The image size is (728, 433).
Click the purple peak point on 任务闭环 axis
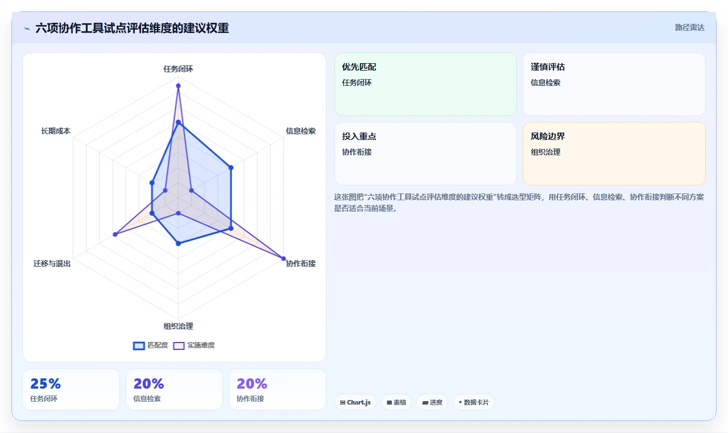pos(178,86)
